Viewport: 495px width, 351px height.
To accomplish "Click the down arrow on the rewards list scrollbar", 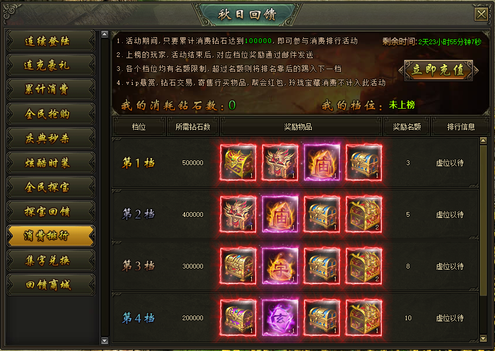I will tap(483, 338).
